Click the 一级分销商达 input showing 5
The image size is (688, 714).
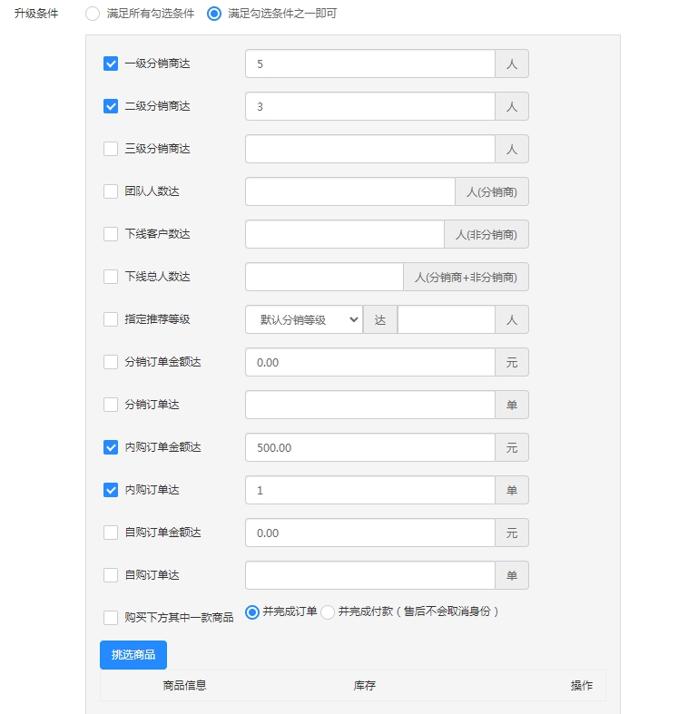click(369, 64)
